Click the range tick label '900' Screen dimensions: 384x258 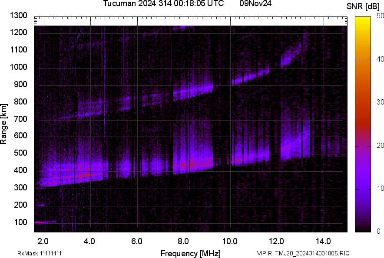point(20,85)
